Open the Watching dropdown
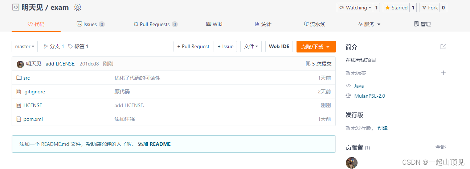Screen dimensions: 470x169 [x=355, y=8]
